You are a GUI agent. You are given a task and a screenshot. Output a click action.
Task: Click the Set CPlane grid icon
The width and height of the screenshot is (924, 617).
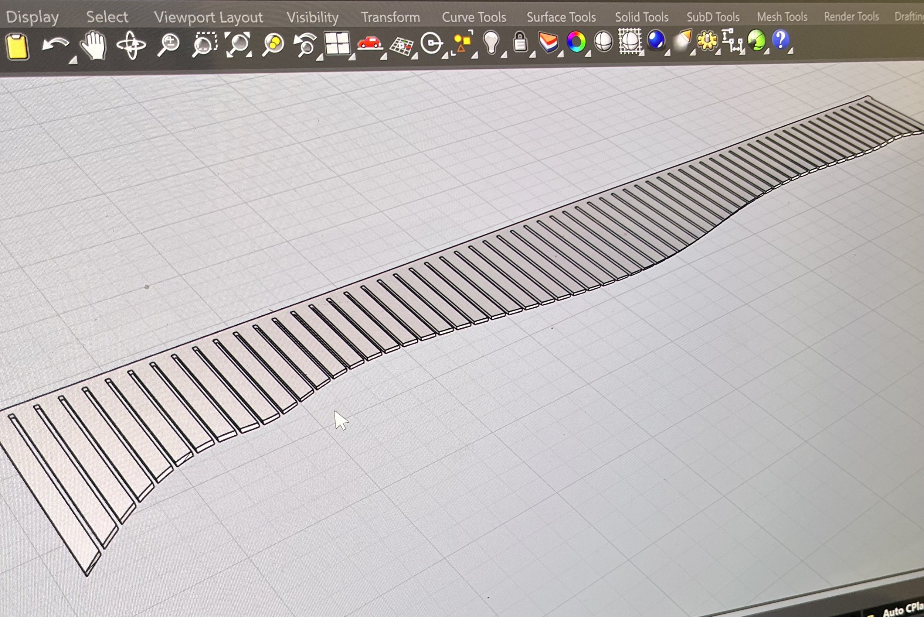point(401,46)
